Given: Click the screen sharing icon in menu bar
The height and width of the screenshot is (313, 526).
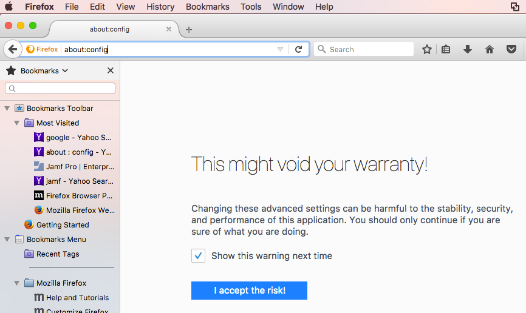Looking at the screenshot, I should coord(515,7).
